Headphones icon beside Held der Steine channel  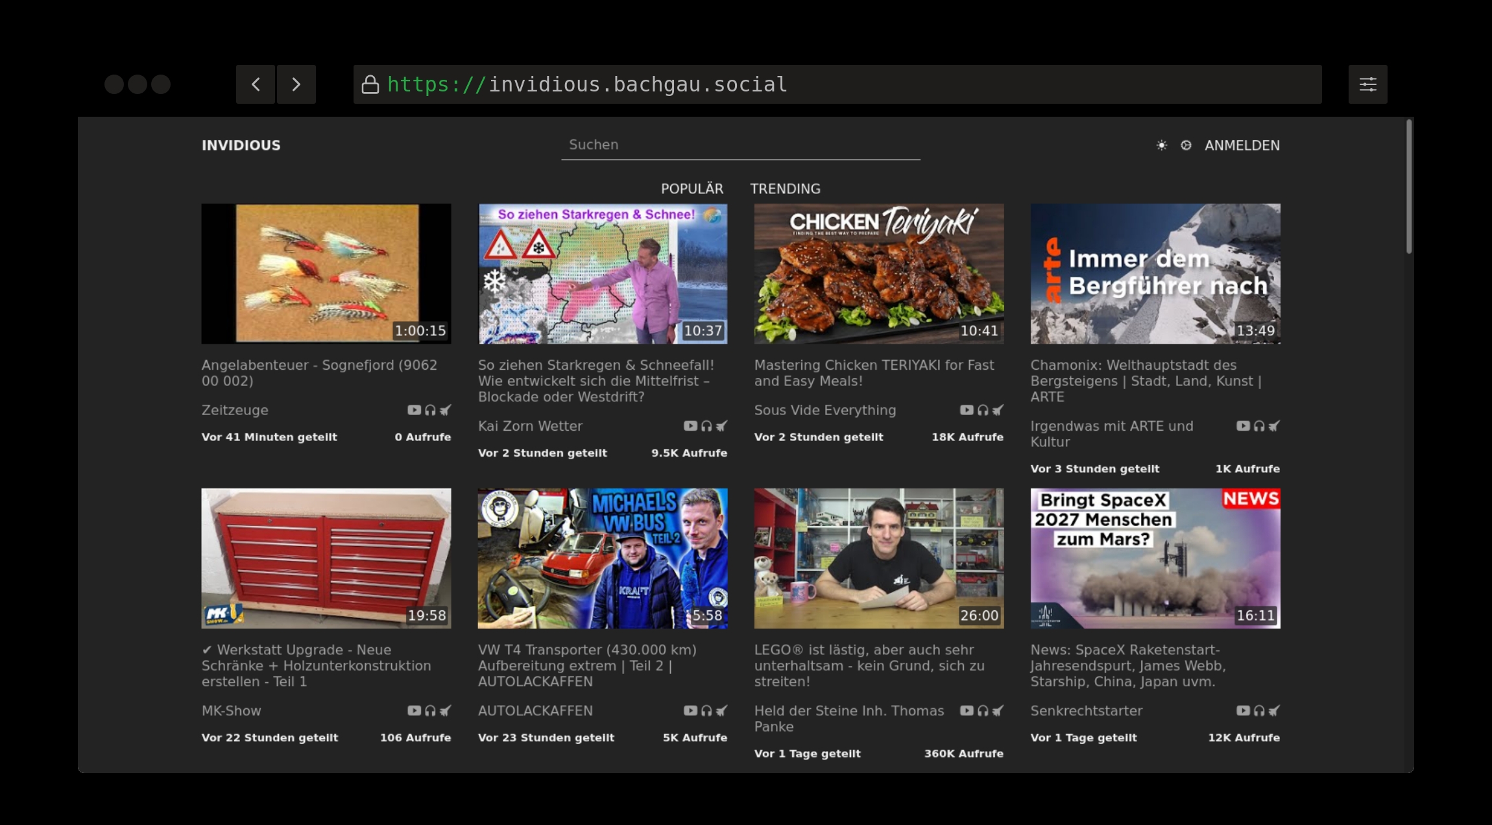[983, 711]
